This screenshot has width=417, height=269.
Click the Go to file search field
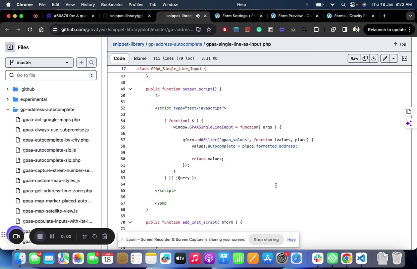pos(51,75)
